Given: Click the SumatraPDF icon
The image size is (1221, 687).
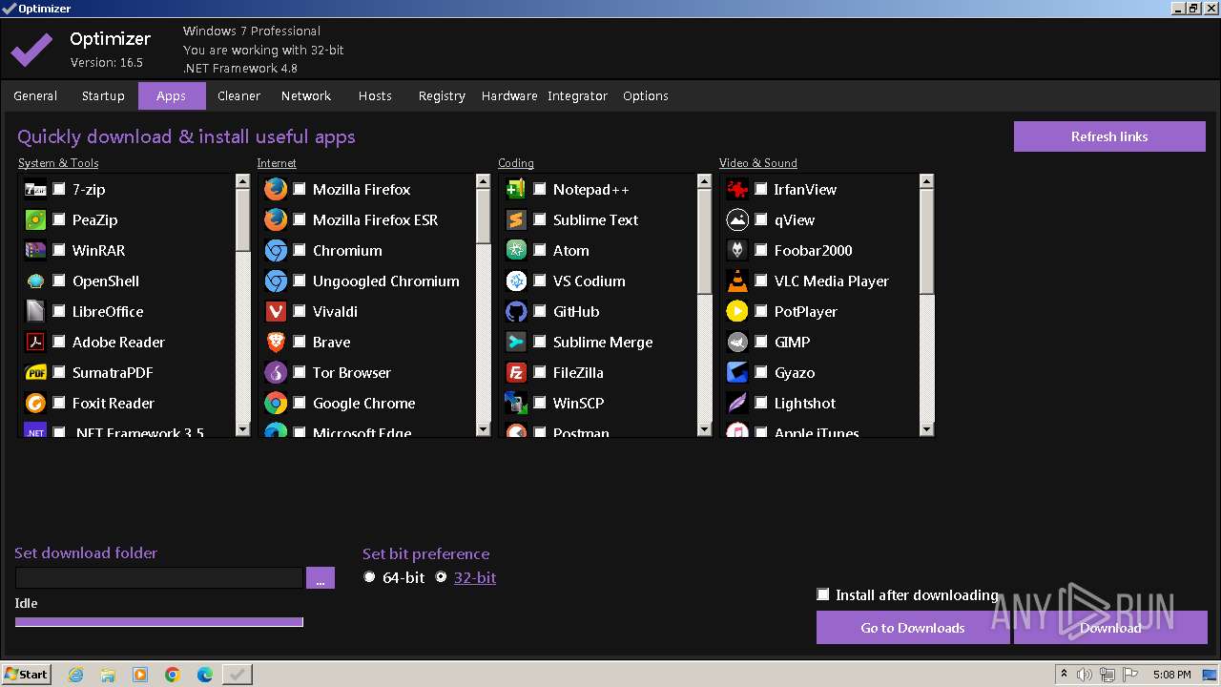Looking at the screenshot, I should pos(35,372).
